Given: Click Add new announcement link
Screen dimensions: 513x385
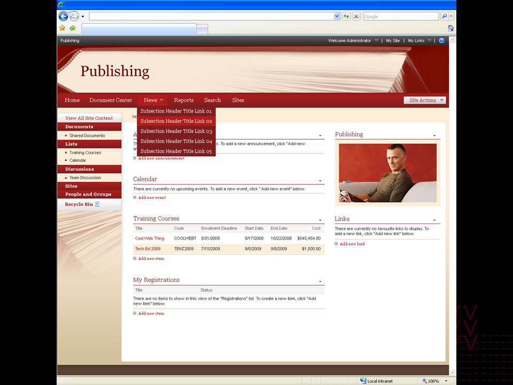Looking at the screenshot, I should point(161,158).
